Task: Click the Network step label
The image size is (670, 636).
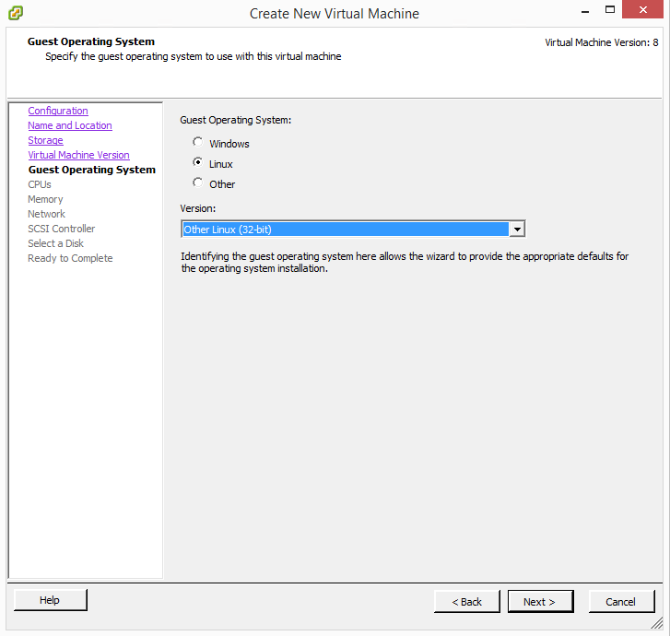Action: point(47,214)
